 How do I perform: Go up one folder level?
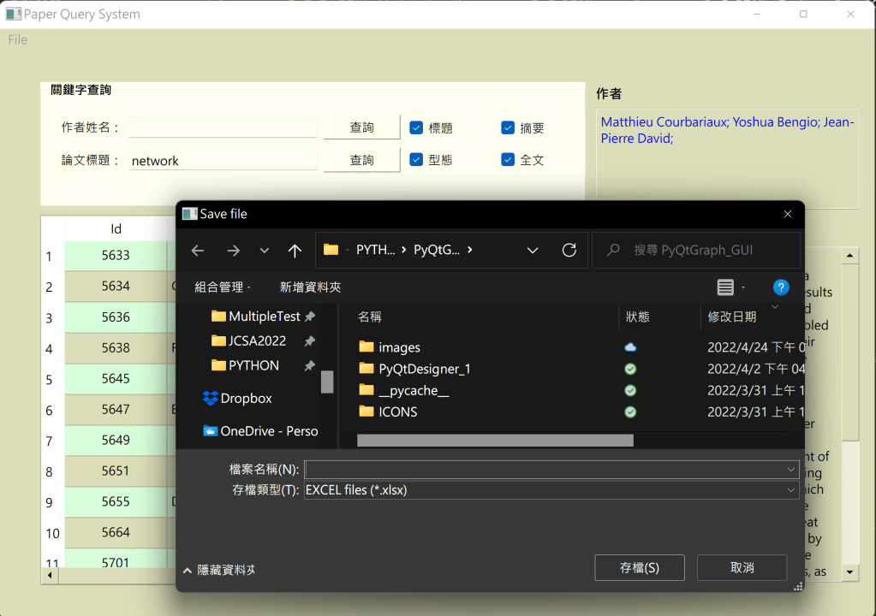tap(295, 251)
